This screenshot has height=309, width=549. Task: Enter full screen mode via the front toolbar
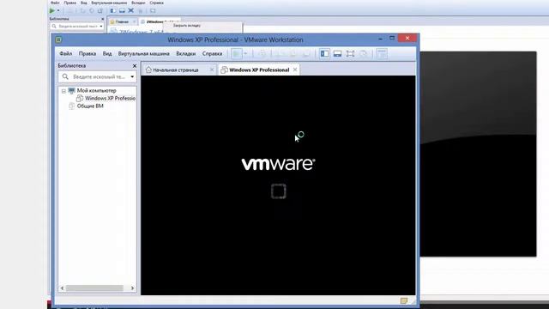350,53
